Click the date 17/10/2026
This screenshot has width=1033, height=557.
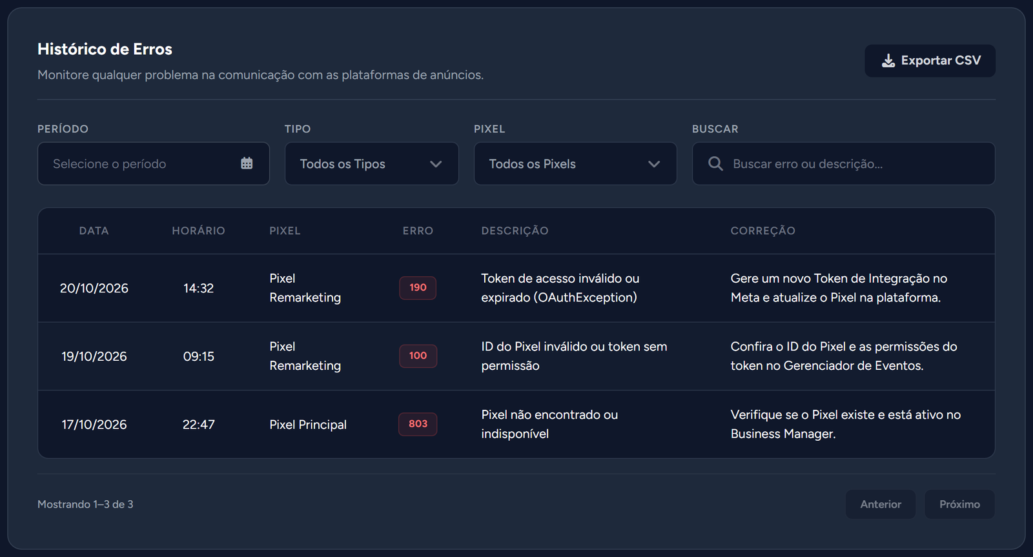[94, 425]
